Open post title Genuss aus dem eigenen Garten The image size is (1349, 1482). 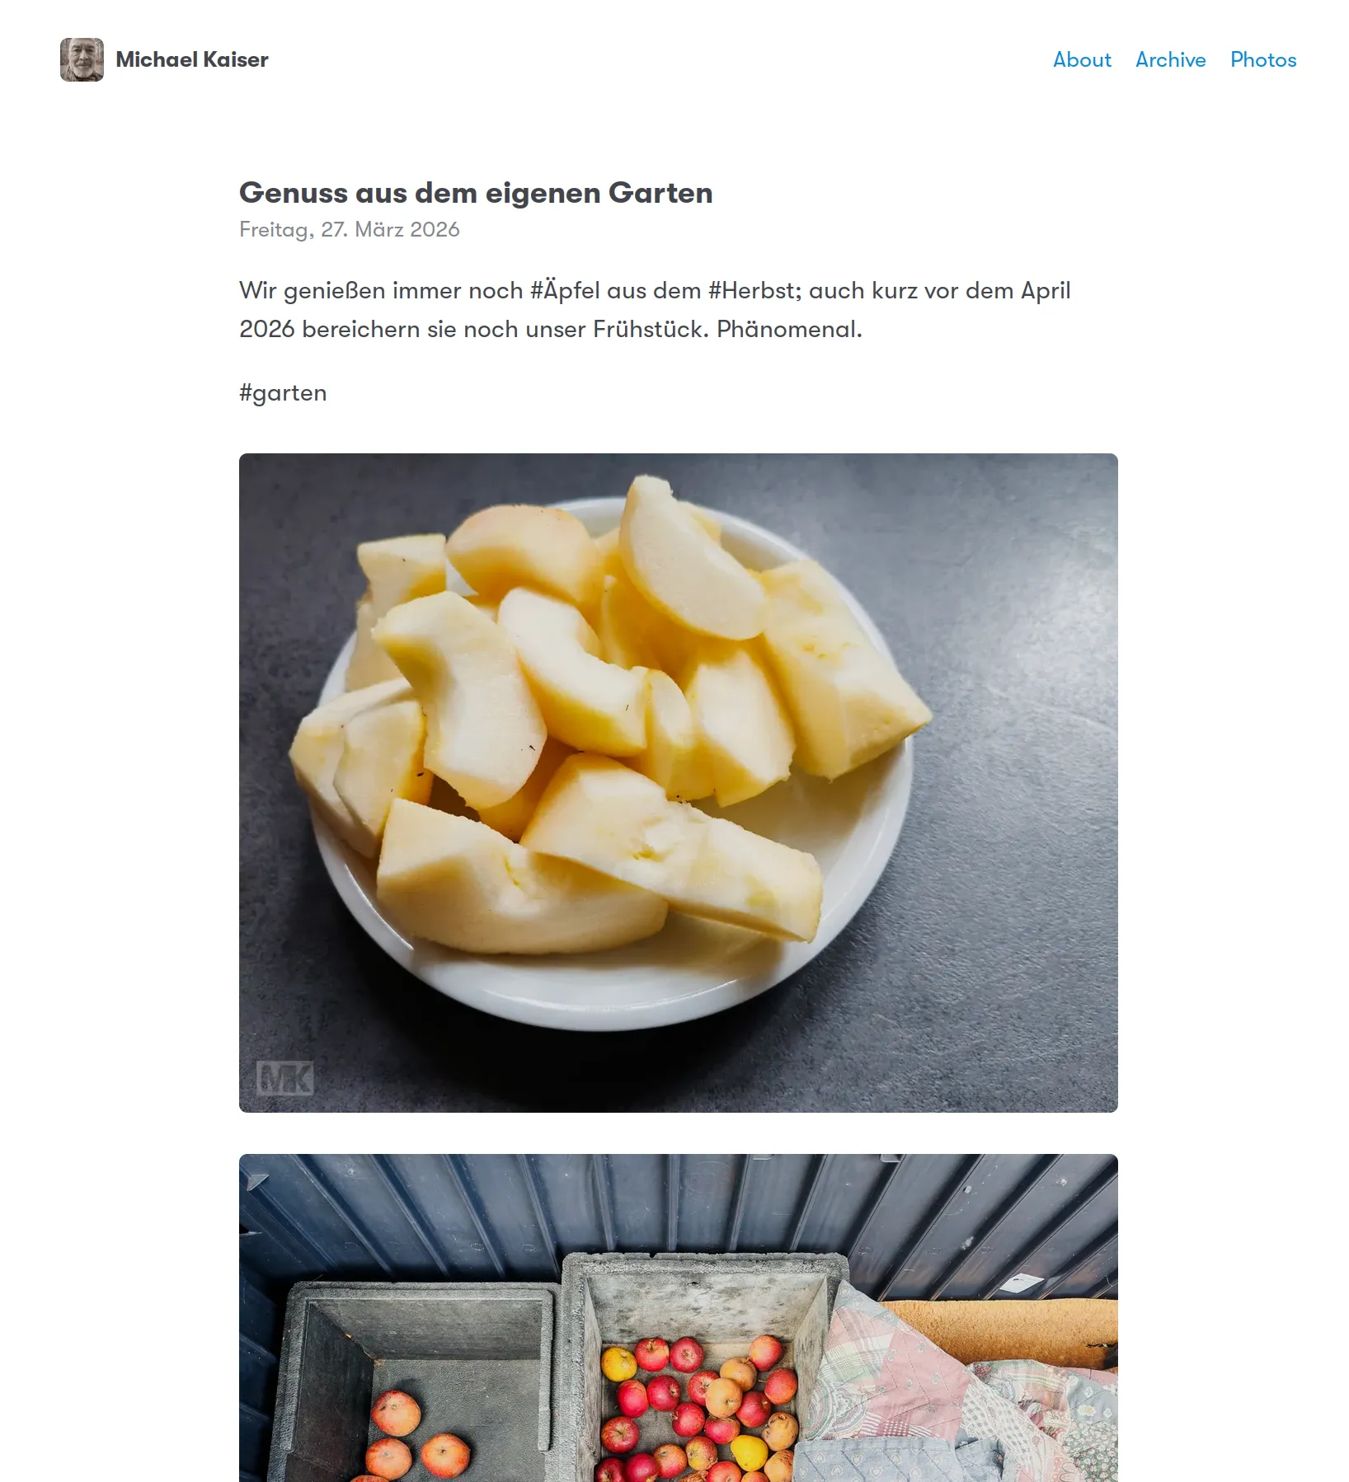click(476, 193)
